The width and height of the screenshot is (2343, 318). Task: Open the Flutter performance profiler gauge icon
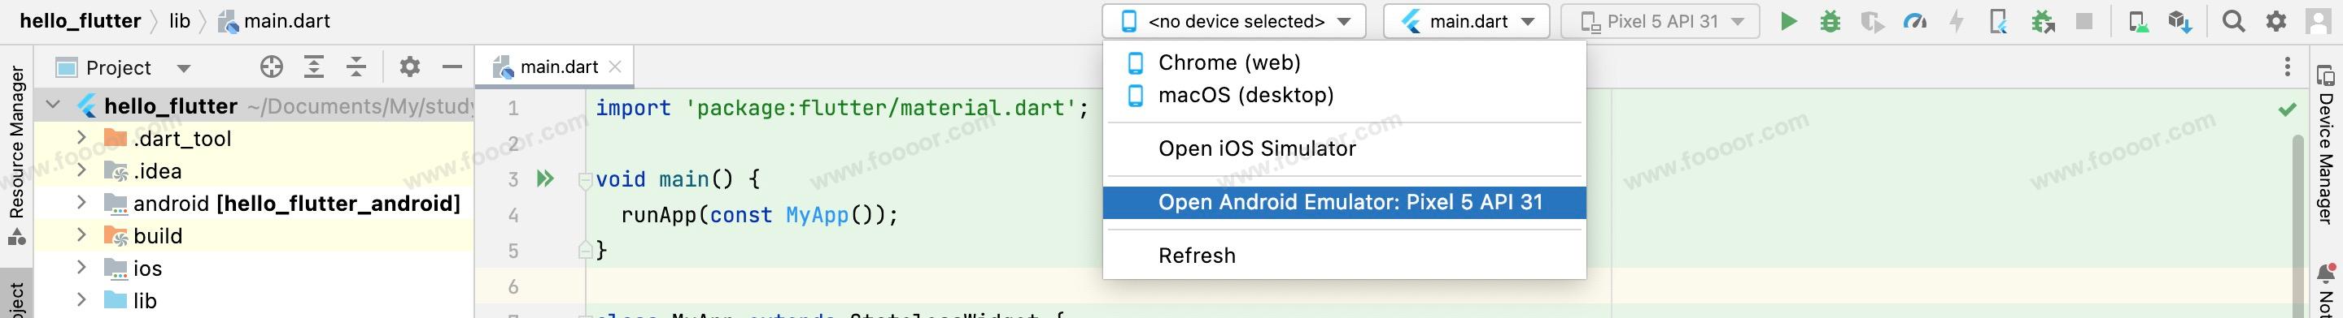(x=1913, y=21)
